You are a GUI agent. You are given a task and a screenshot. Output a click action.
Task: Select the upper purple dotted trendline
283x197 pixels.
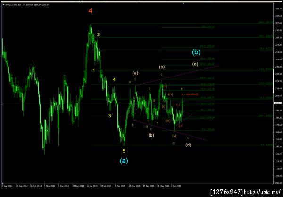coord(177,75)
